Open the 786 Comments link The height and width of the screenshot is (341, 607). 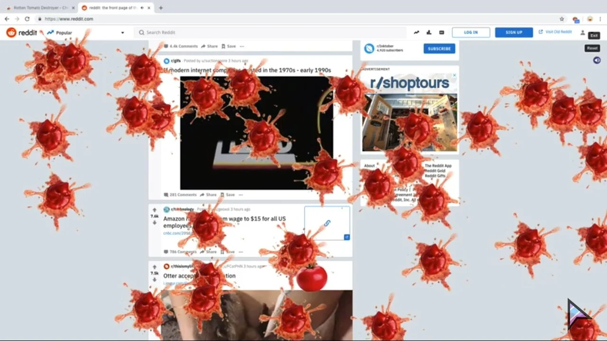(180, 252)
